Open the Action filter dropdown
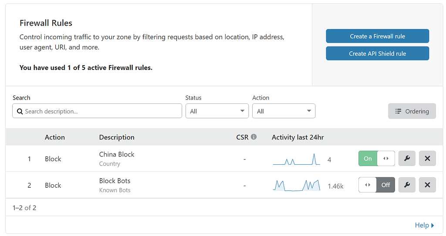Screen dimensions: 446x236 point(284,111)
